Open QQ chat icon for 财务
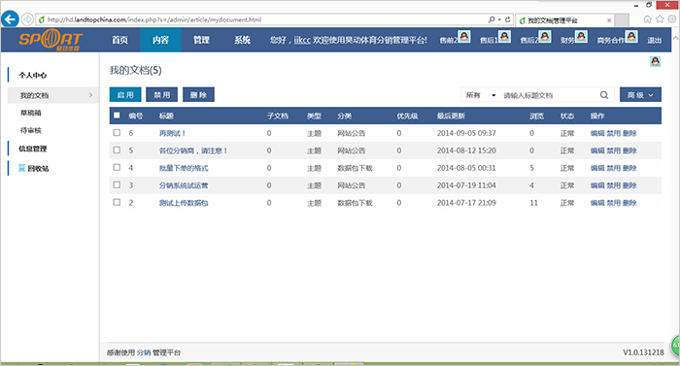The image size is (680, 366). click(581, 37)
